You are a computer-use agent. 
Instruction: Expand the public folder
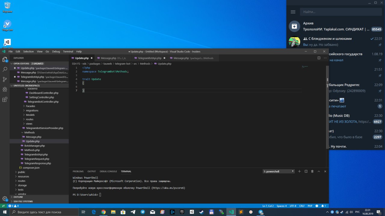point(21,172)
